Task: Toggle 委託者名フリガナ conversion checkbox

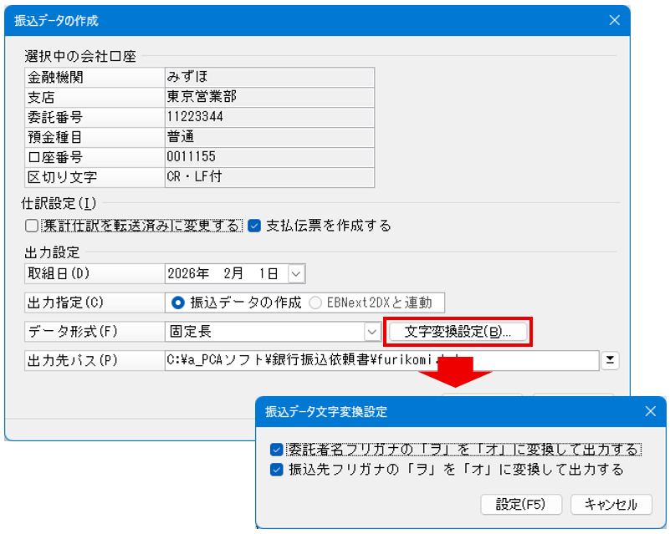Action: (277, 449)
